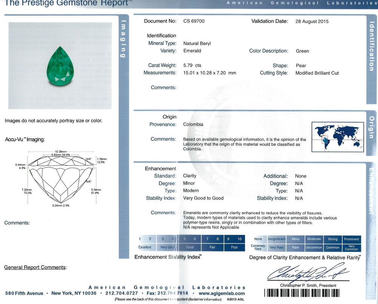Click the barcode below the president's name
This screenshot has height=304, width=378.
coord(302,293)
